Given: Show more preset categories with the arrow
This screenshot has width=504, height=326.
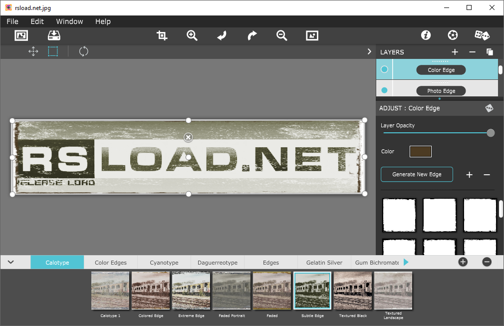Looking at the screenshot, I should 406,262.
